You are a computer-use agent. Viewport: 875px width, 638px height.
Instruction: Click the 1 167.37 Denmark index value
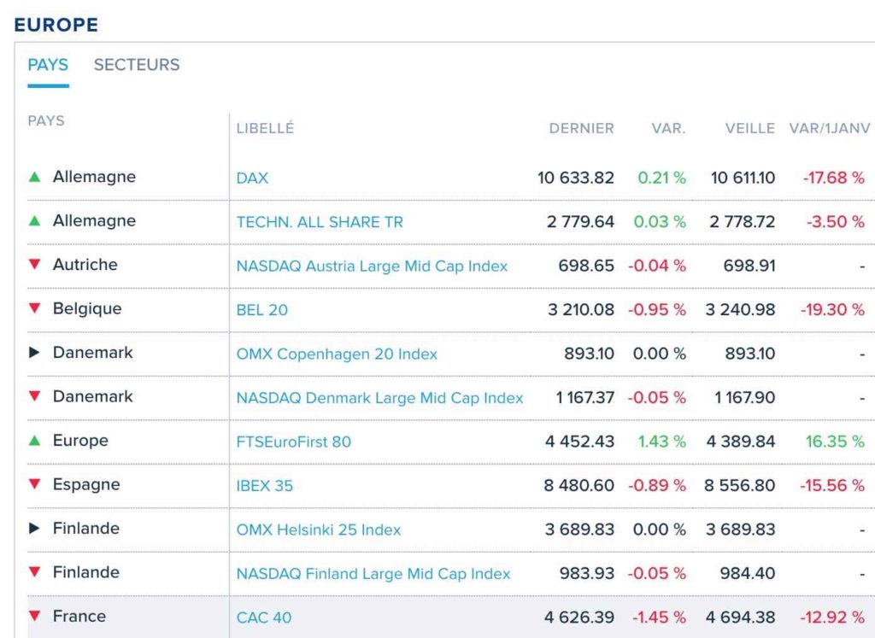(x=584, y=398)
